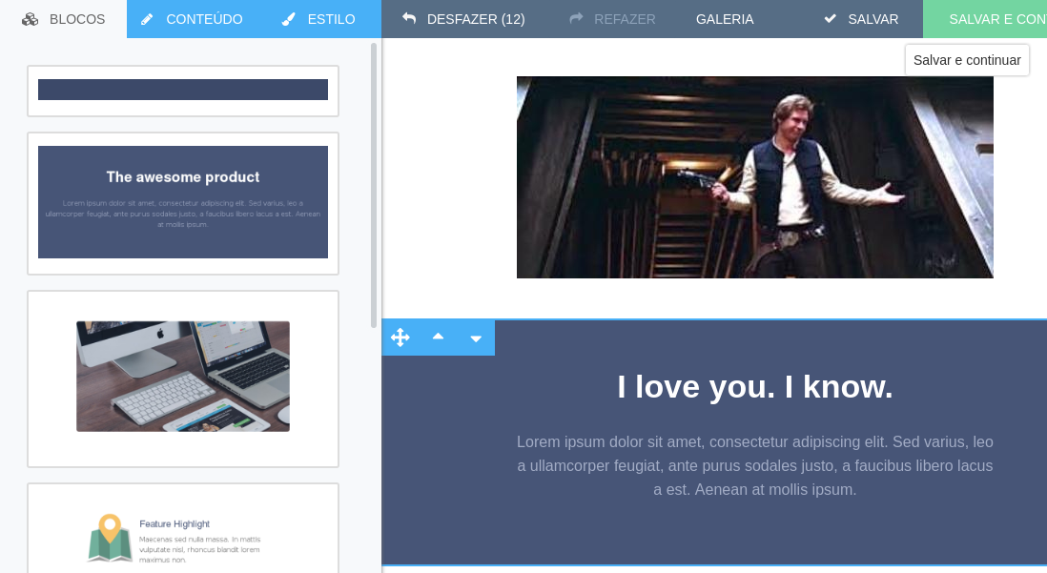Click the Salvar button
The height and width of the screenshot is (573, 1047).
(861, 19)
